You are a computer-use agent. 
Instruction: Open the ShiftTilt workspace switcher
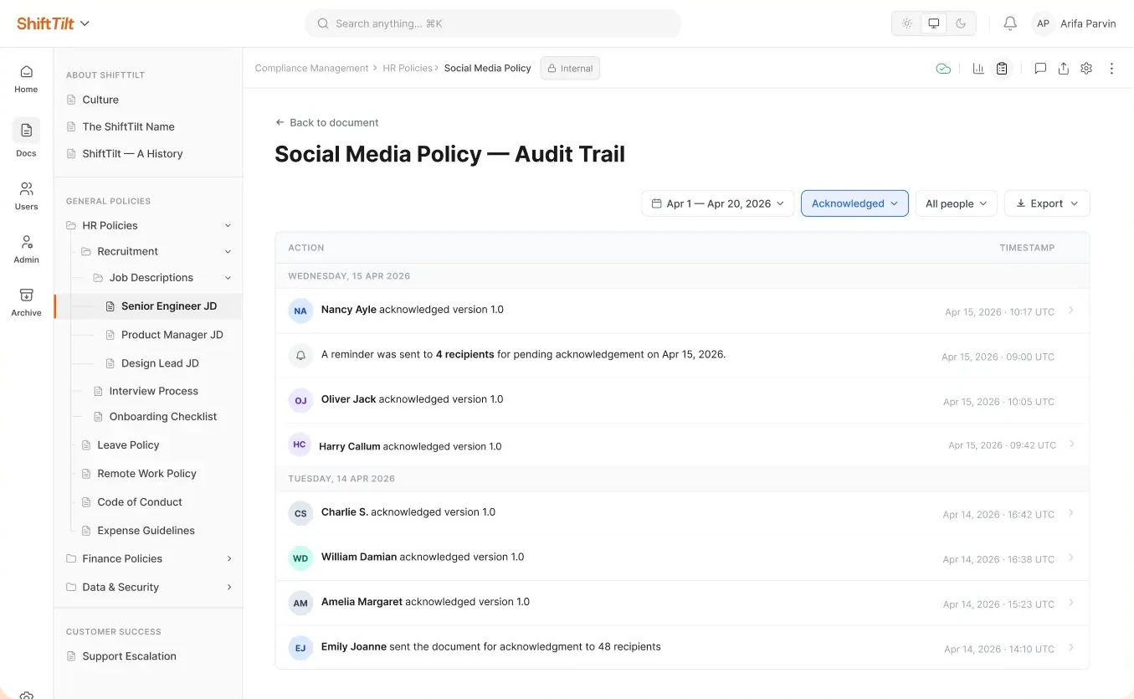(54, 23)
